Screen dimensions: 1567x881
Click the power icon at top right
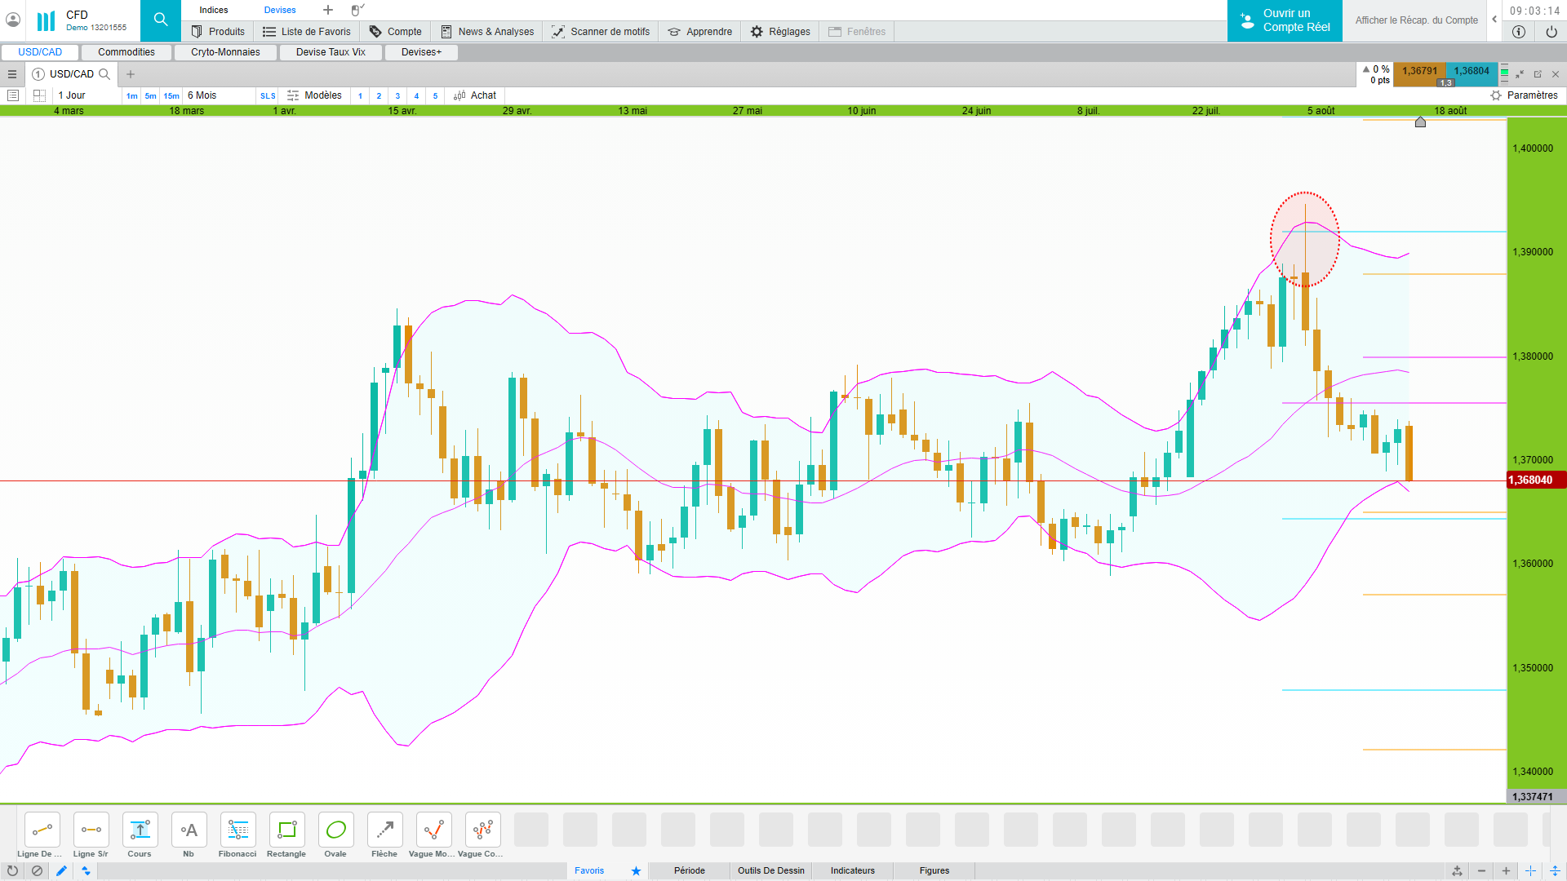point(1551,32)
